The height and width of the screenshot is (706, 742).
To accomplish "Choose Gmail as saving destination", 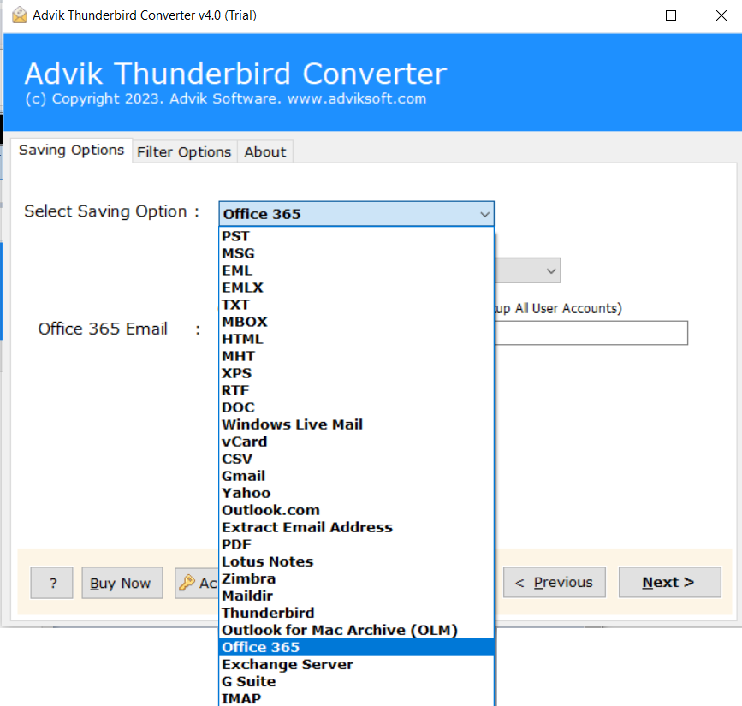I will [356, 476].
